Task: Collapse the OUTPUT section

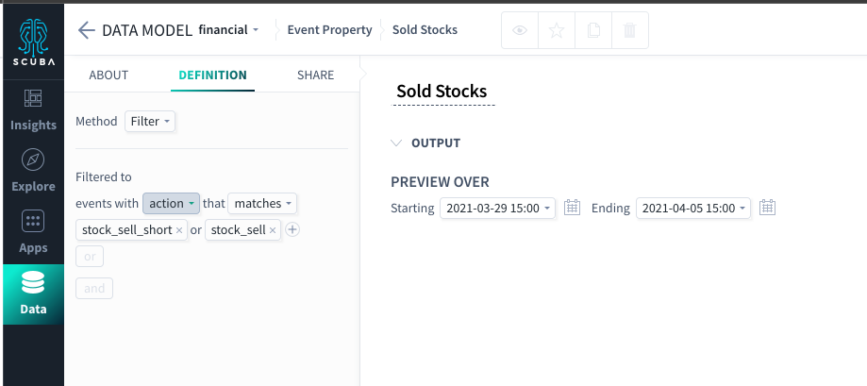Action: click(396, 143)
